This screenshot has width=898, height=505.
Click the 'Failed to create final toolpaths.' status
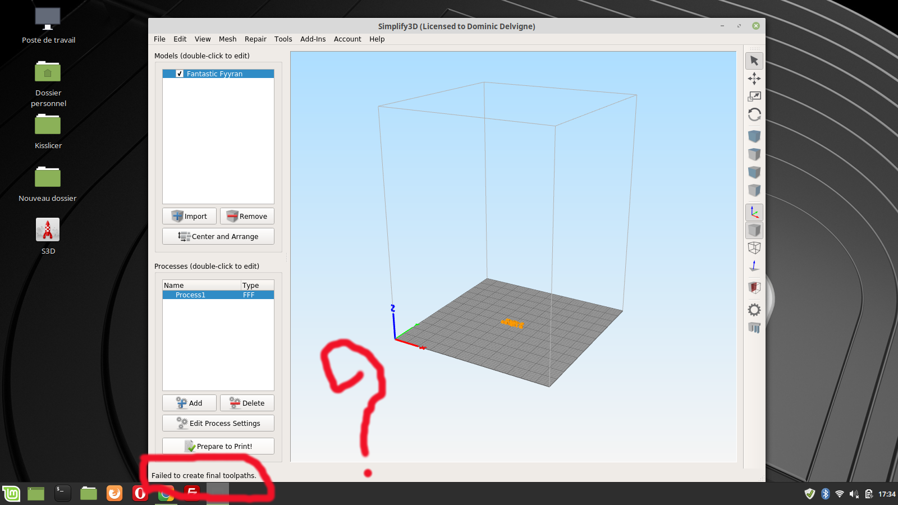click(204, 475)
